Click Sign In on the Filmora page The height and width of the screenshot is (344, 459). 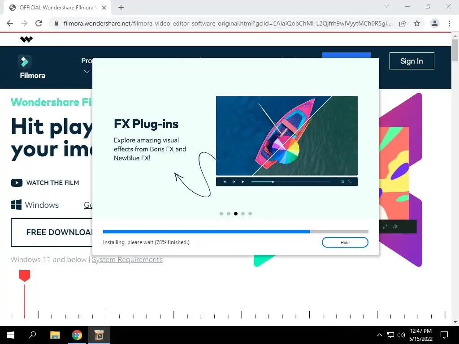(411, 61)
